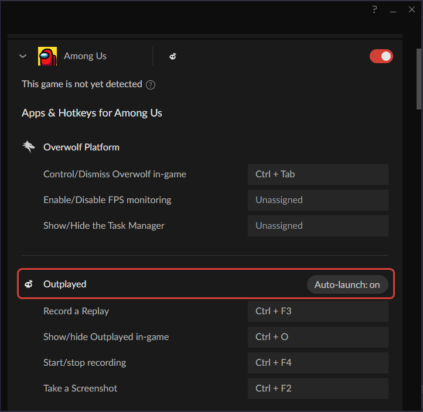Click the Overwolf Platform wolf icon
Viewport: 423px width, 412px height.
pyautogui.click(x=29, y=147)
